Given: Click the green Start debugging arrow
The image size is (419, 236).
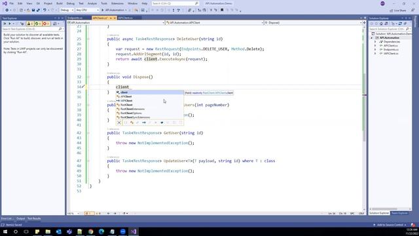Looking at the screenshot, I should 102,10.
